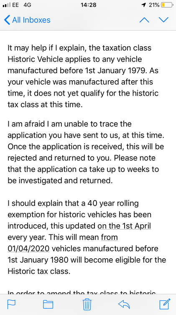Tap the 14:28 clock in status bar
The height and width of the screenshot is (315, 176).
click(89, 5)
